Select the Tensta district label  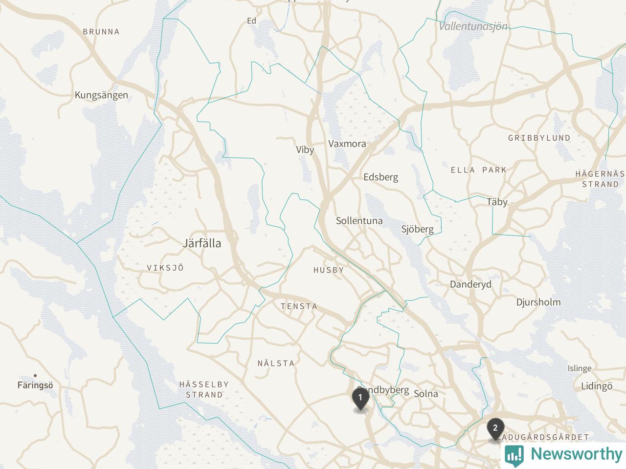click(x=299, y=307)
